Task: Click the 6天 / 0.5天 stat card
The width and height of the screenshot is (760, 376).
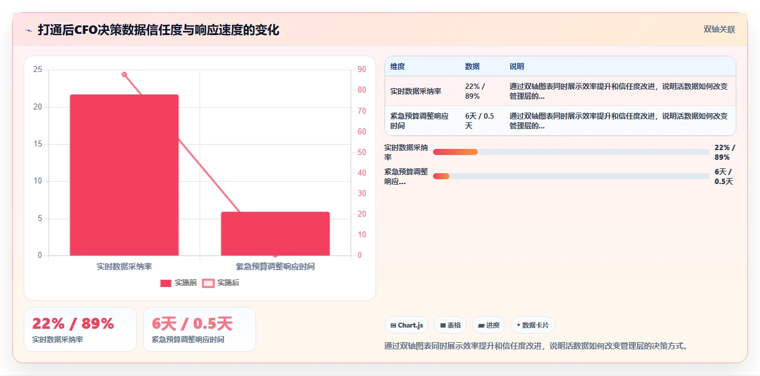Action: pos(199,329)
